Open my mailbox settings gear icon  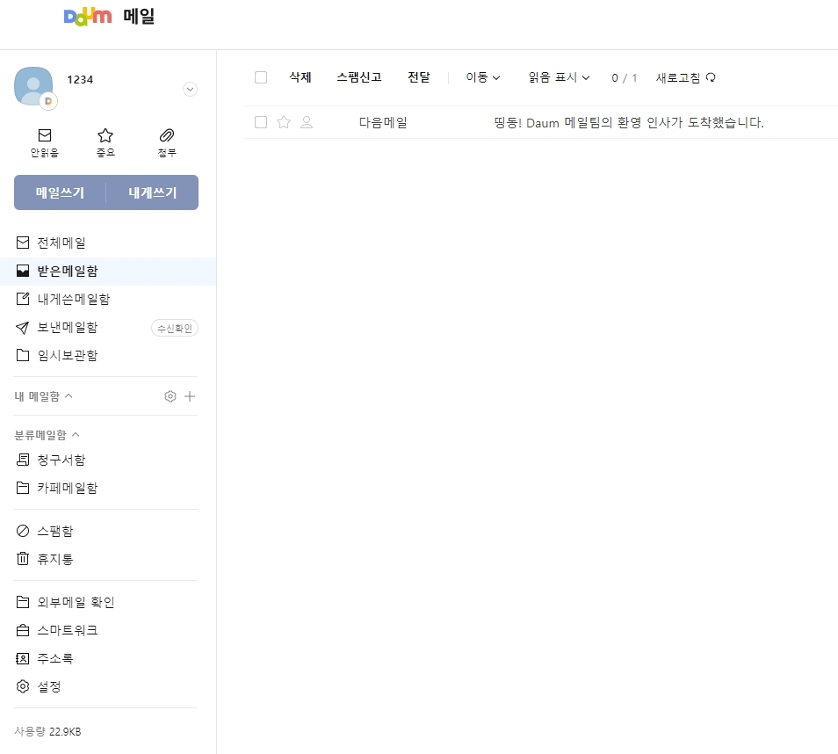pyautogui.click(x=170, y=396)
